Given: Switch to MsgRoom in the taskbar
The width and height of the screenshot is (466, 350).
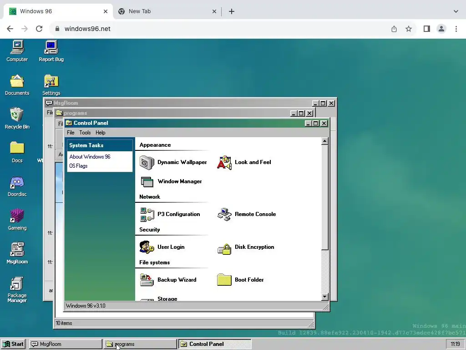Looking at the screenshot, I should [66, 344].
